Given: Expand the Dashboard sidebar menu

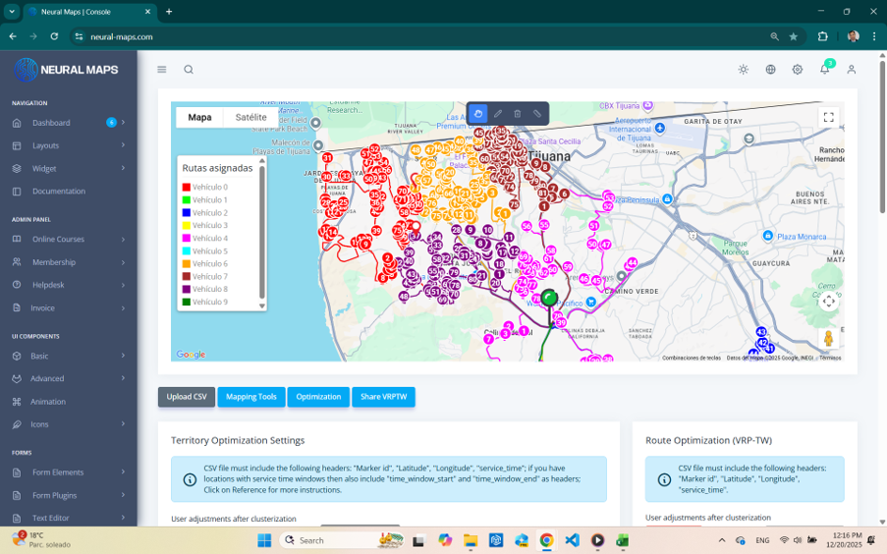Looking at the screenshot, I should pos(123,122).
